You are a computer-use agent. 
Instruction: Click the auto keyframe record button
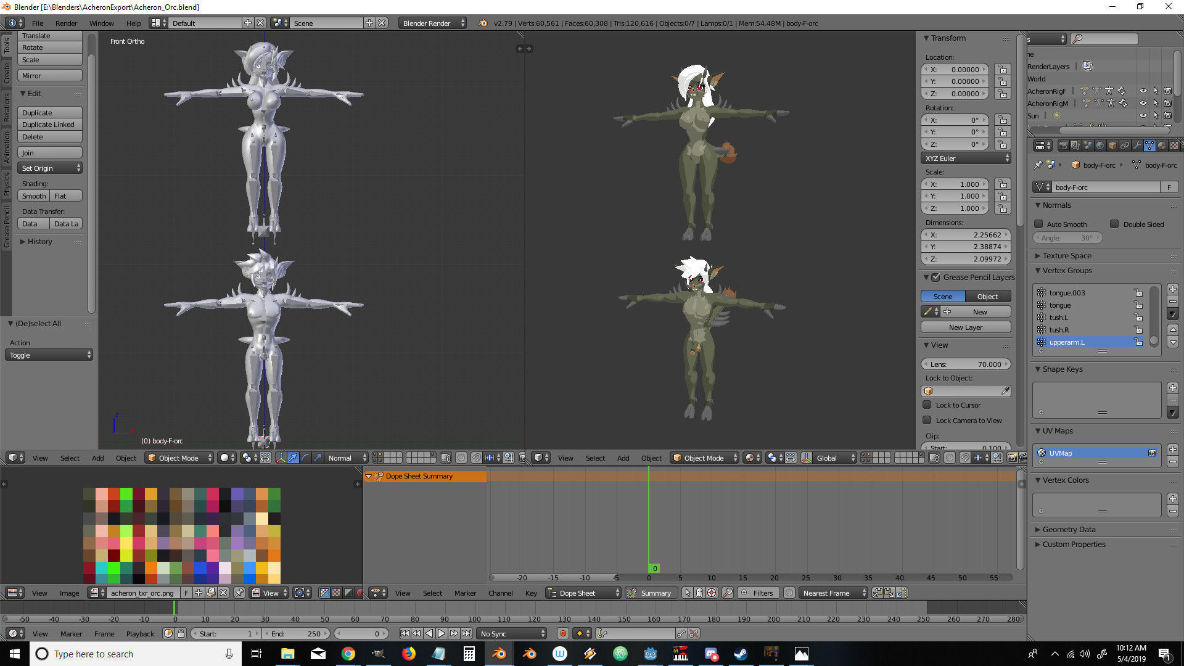click(562, 633)
